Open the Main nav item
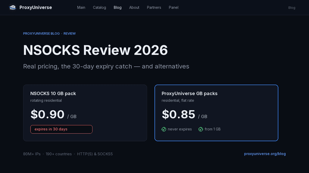Screen dimensions: 309x173 (81, 7)
